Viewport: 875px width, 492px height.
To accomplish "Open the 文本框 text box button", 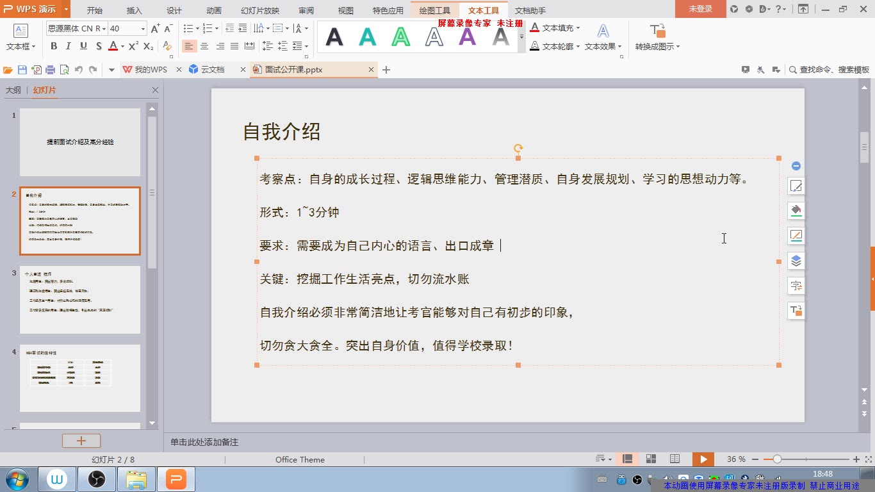I will [x=20, y=37].
